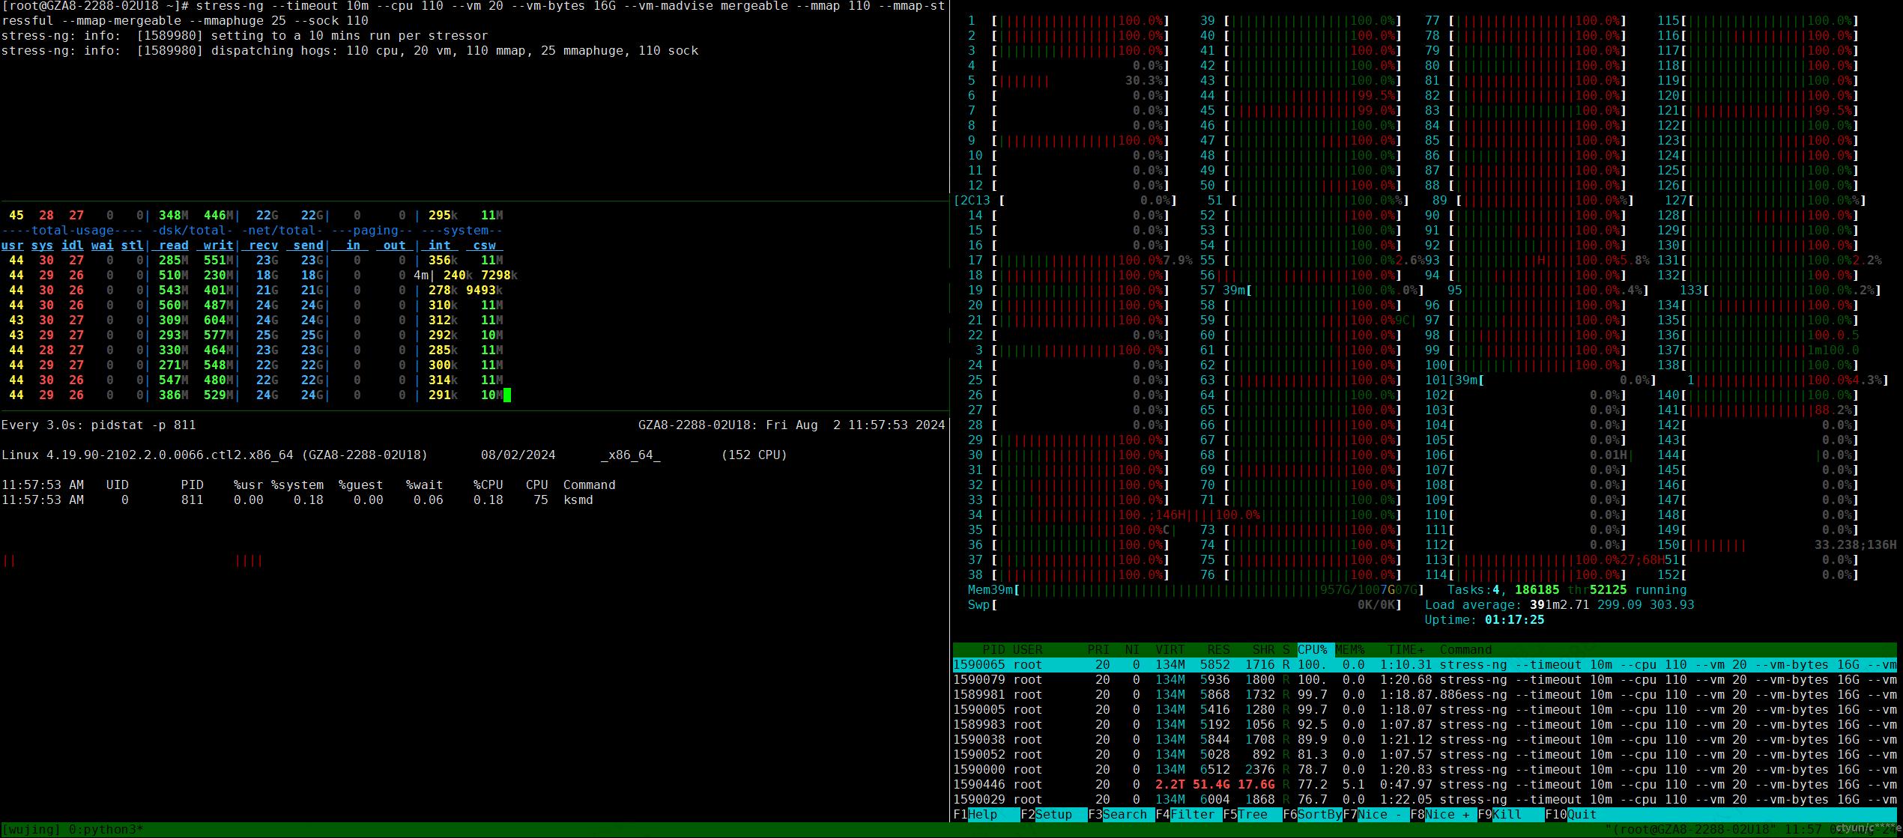Click the Swp meter showing 0K/0K

1185,604
